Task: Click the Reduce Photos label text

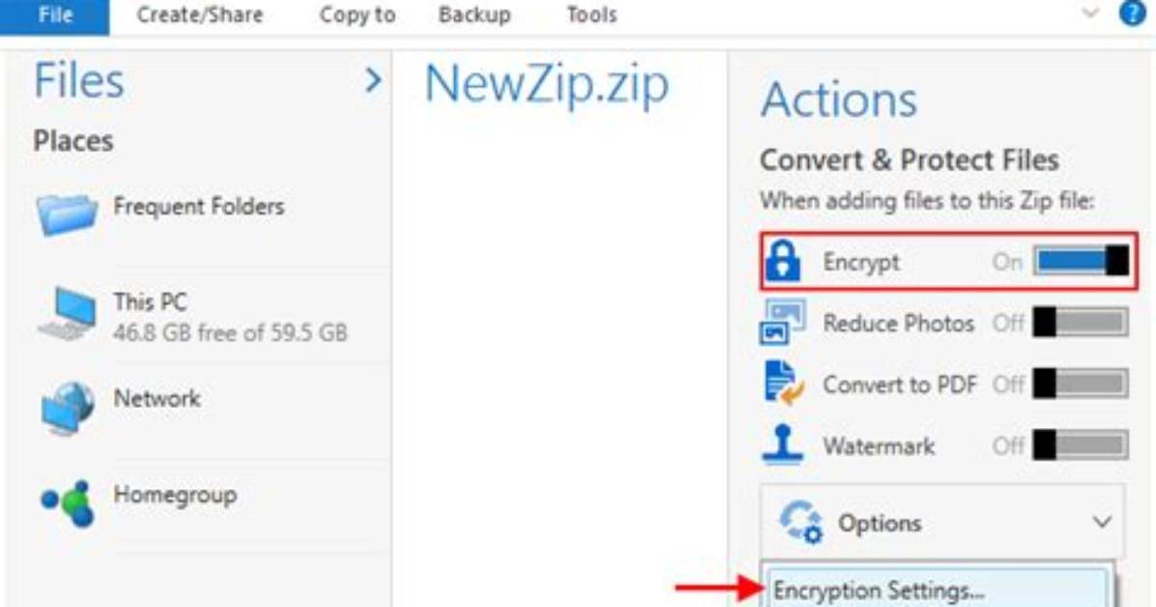Action: click(x=899, y=323)
